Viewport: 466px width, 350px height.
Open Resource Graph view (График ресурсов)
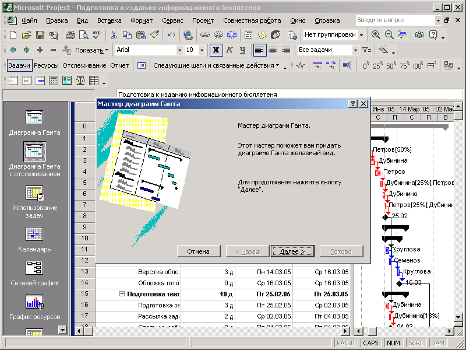[34, 307]
